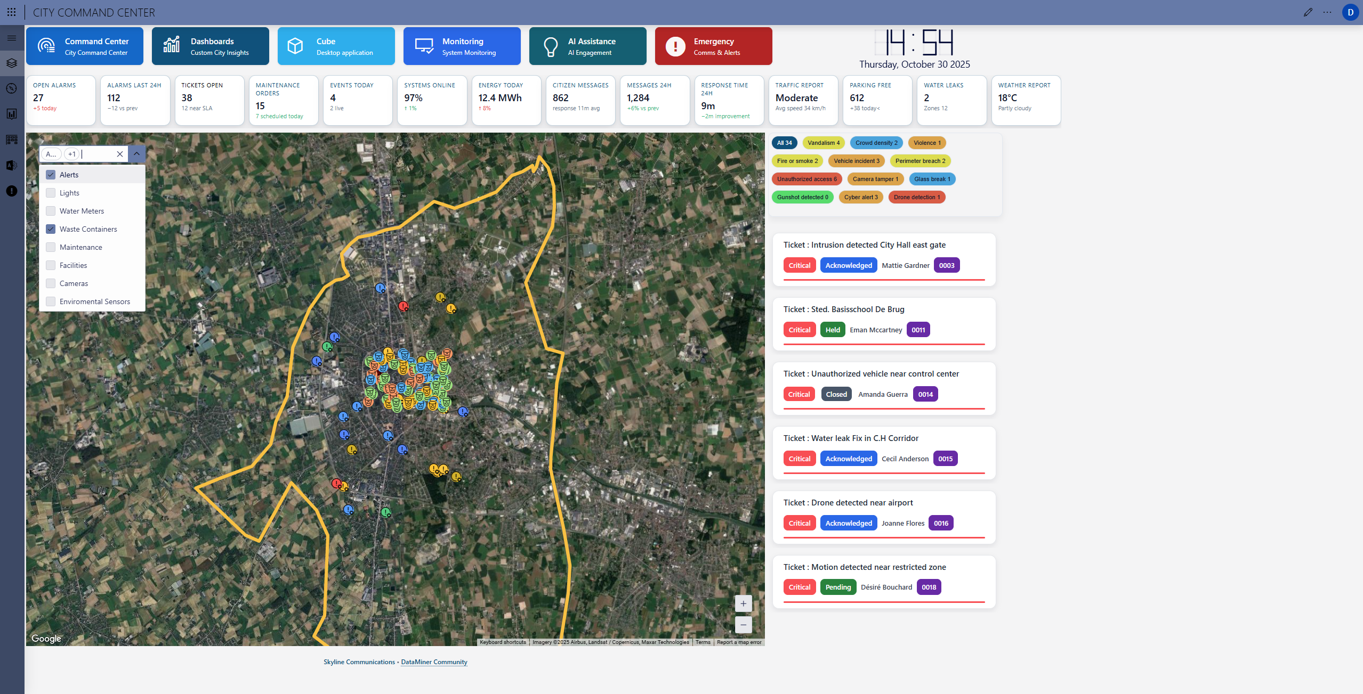Collapse the map layers dropdown chevron
This screenshot has height=694, width=1363.
136,154
